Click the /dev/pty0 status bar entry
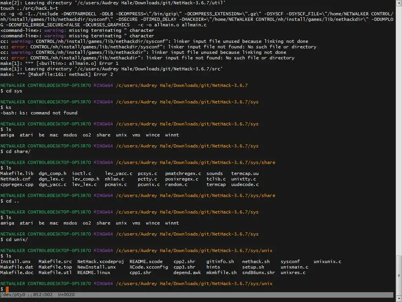 pos(13,295)
